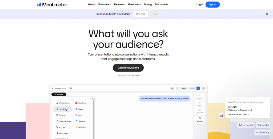The image size is (273, 139).
Task: Choose Just Browsing in chat
Action: point(262,132)
